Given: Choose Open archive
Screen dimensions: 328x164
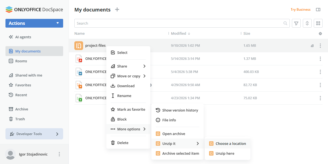Looking at the screenshot, I should [x=177, y=134].
